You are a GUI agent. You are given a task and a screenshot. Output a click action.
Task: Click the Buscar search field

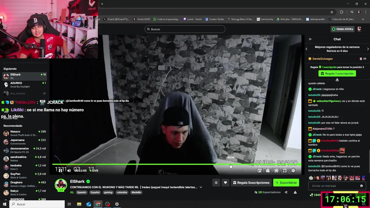click(x=185, y=29)
